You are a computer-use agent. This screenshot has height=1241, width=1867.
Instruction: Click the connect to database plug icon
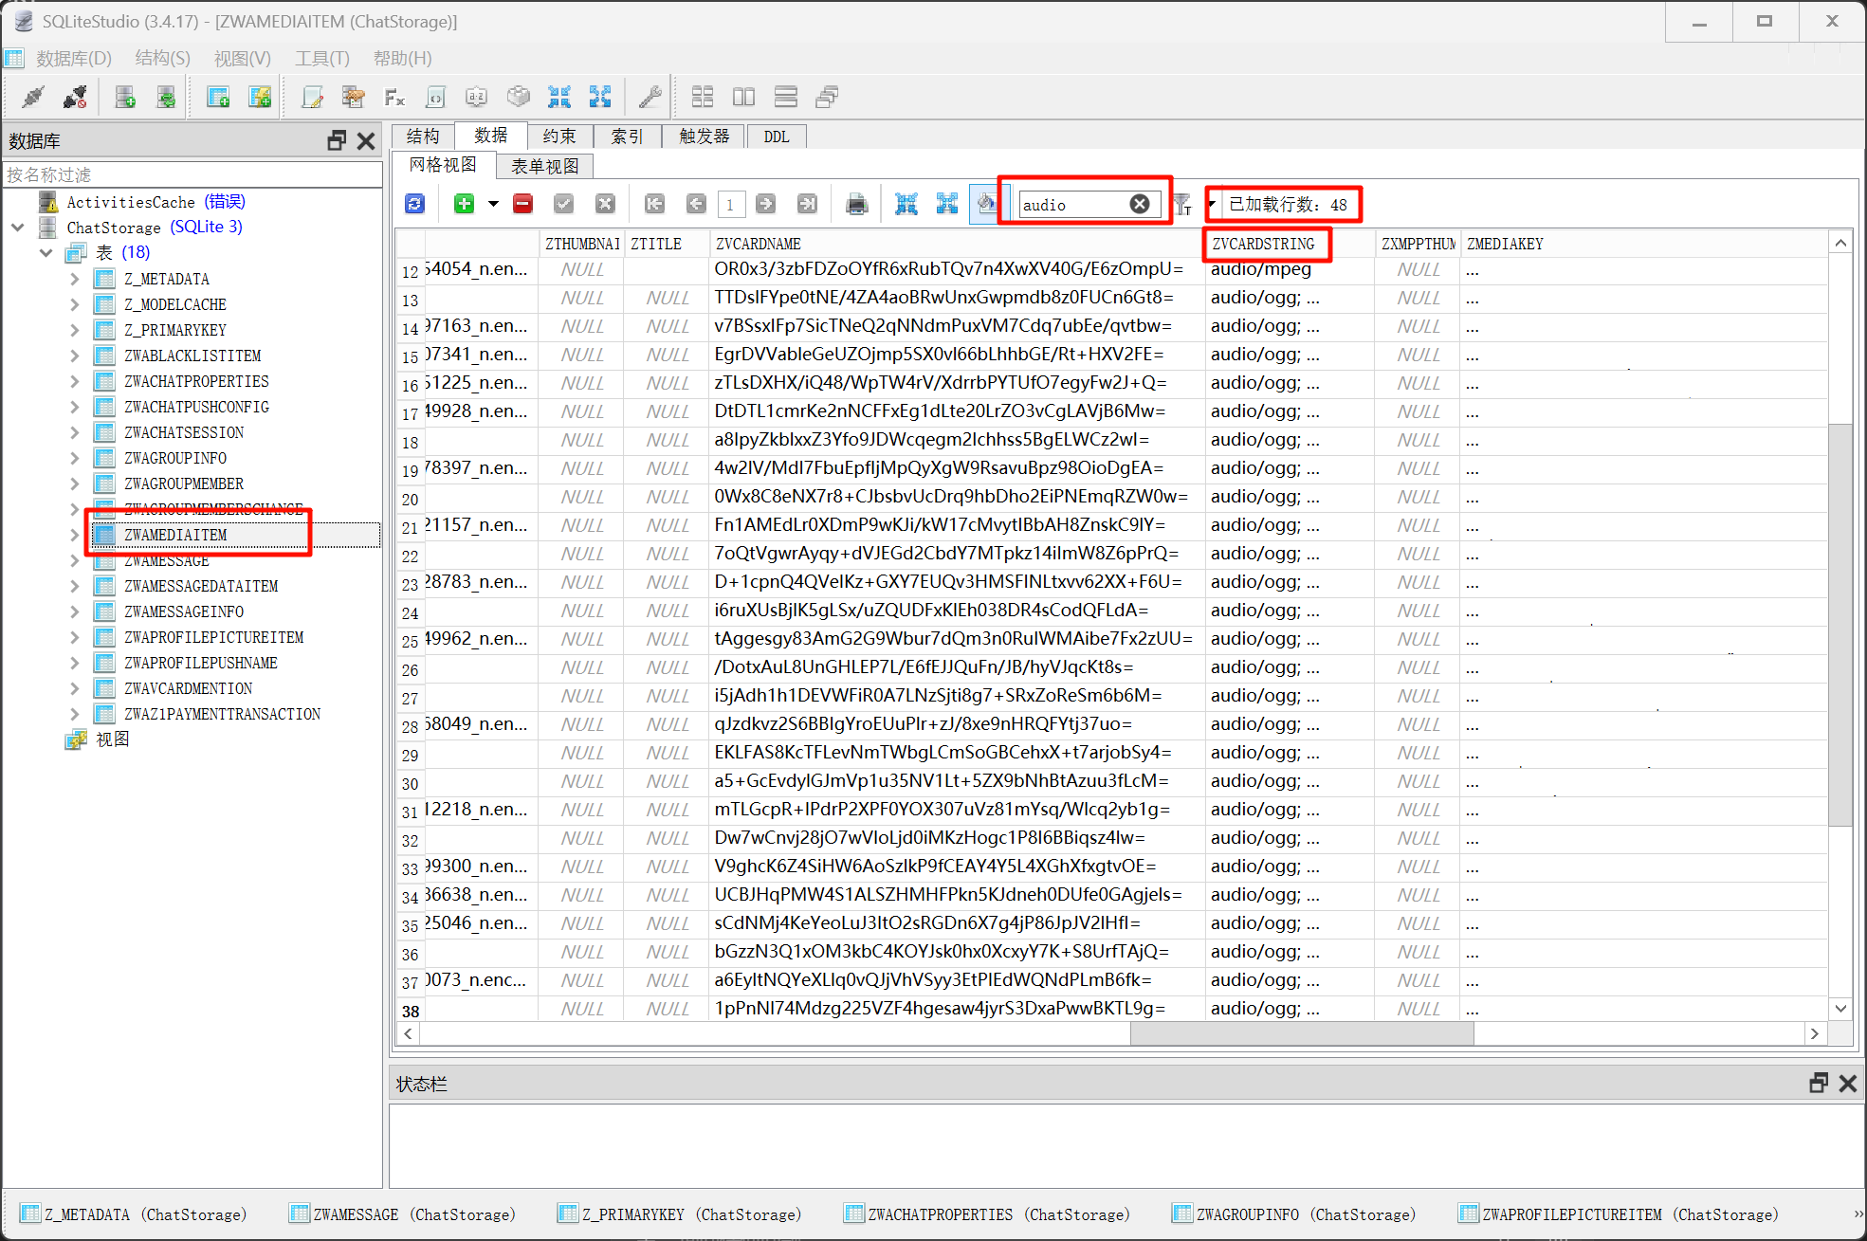coord(33,97)
